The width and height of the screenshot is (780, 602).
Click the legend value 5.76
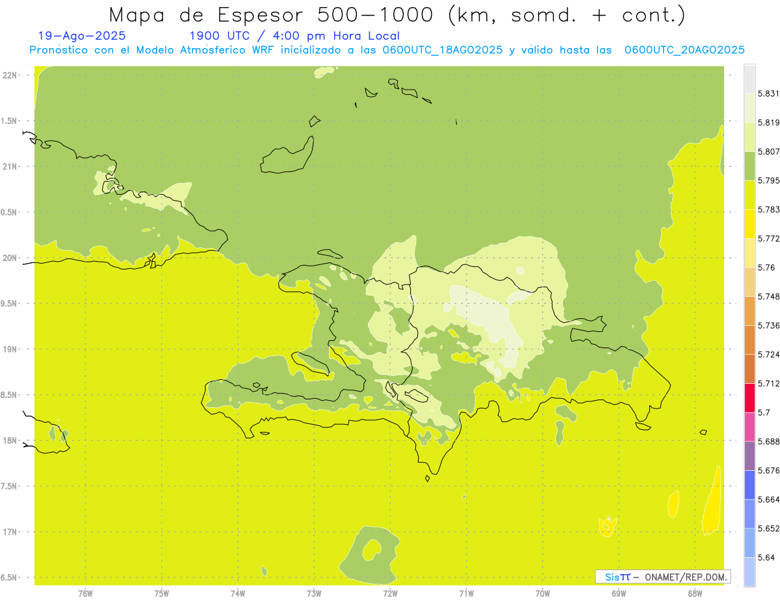[766, 268]
